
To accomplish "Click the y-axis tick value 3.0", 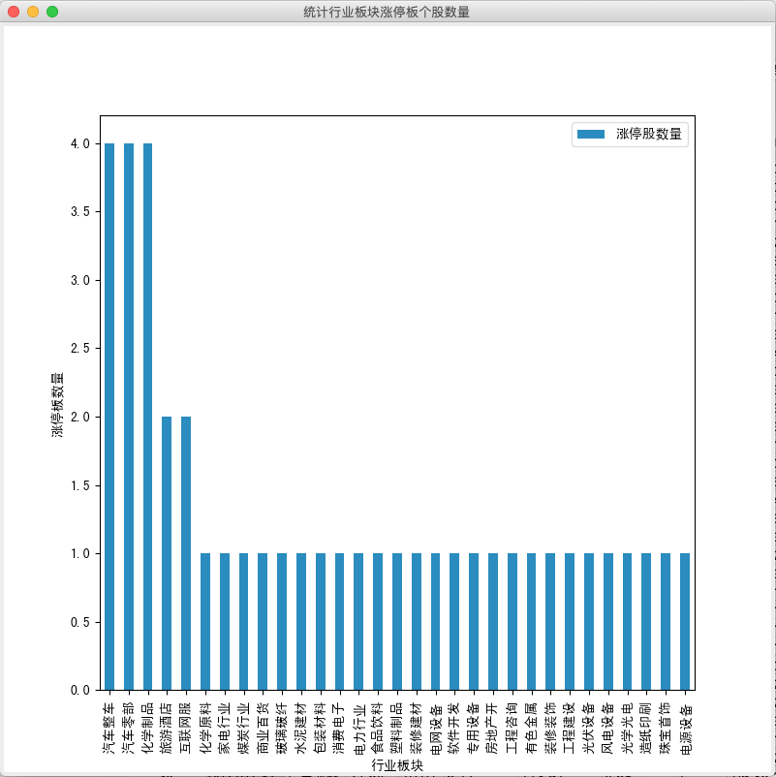I will click(x=80, y=280).
